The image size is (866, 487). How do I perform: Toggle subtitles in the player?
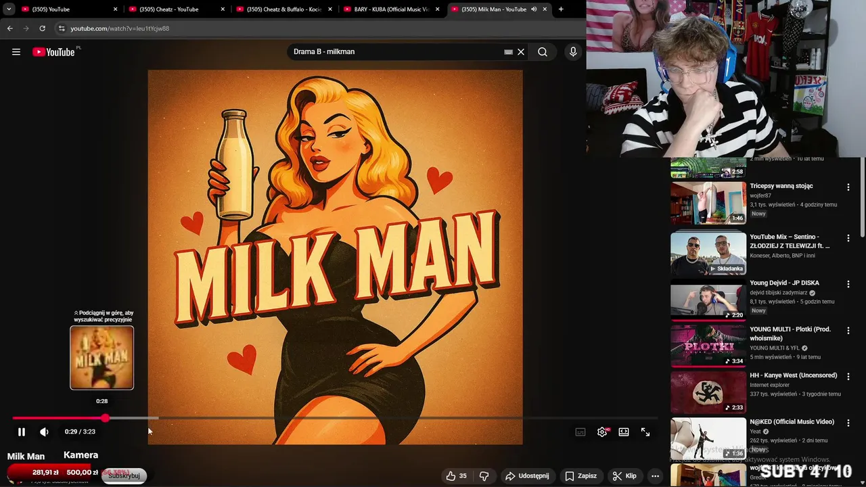click(580, 432)
